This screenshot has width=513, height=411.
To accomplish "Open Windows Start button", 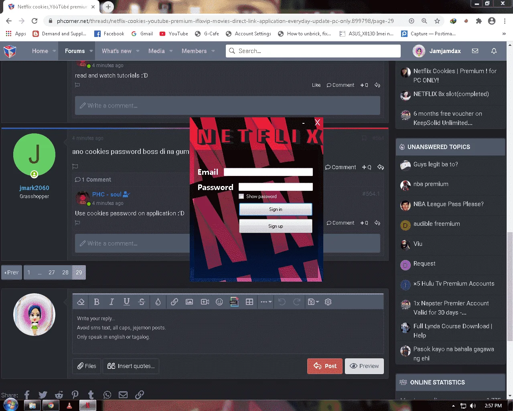I will coord(10,405).
